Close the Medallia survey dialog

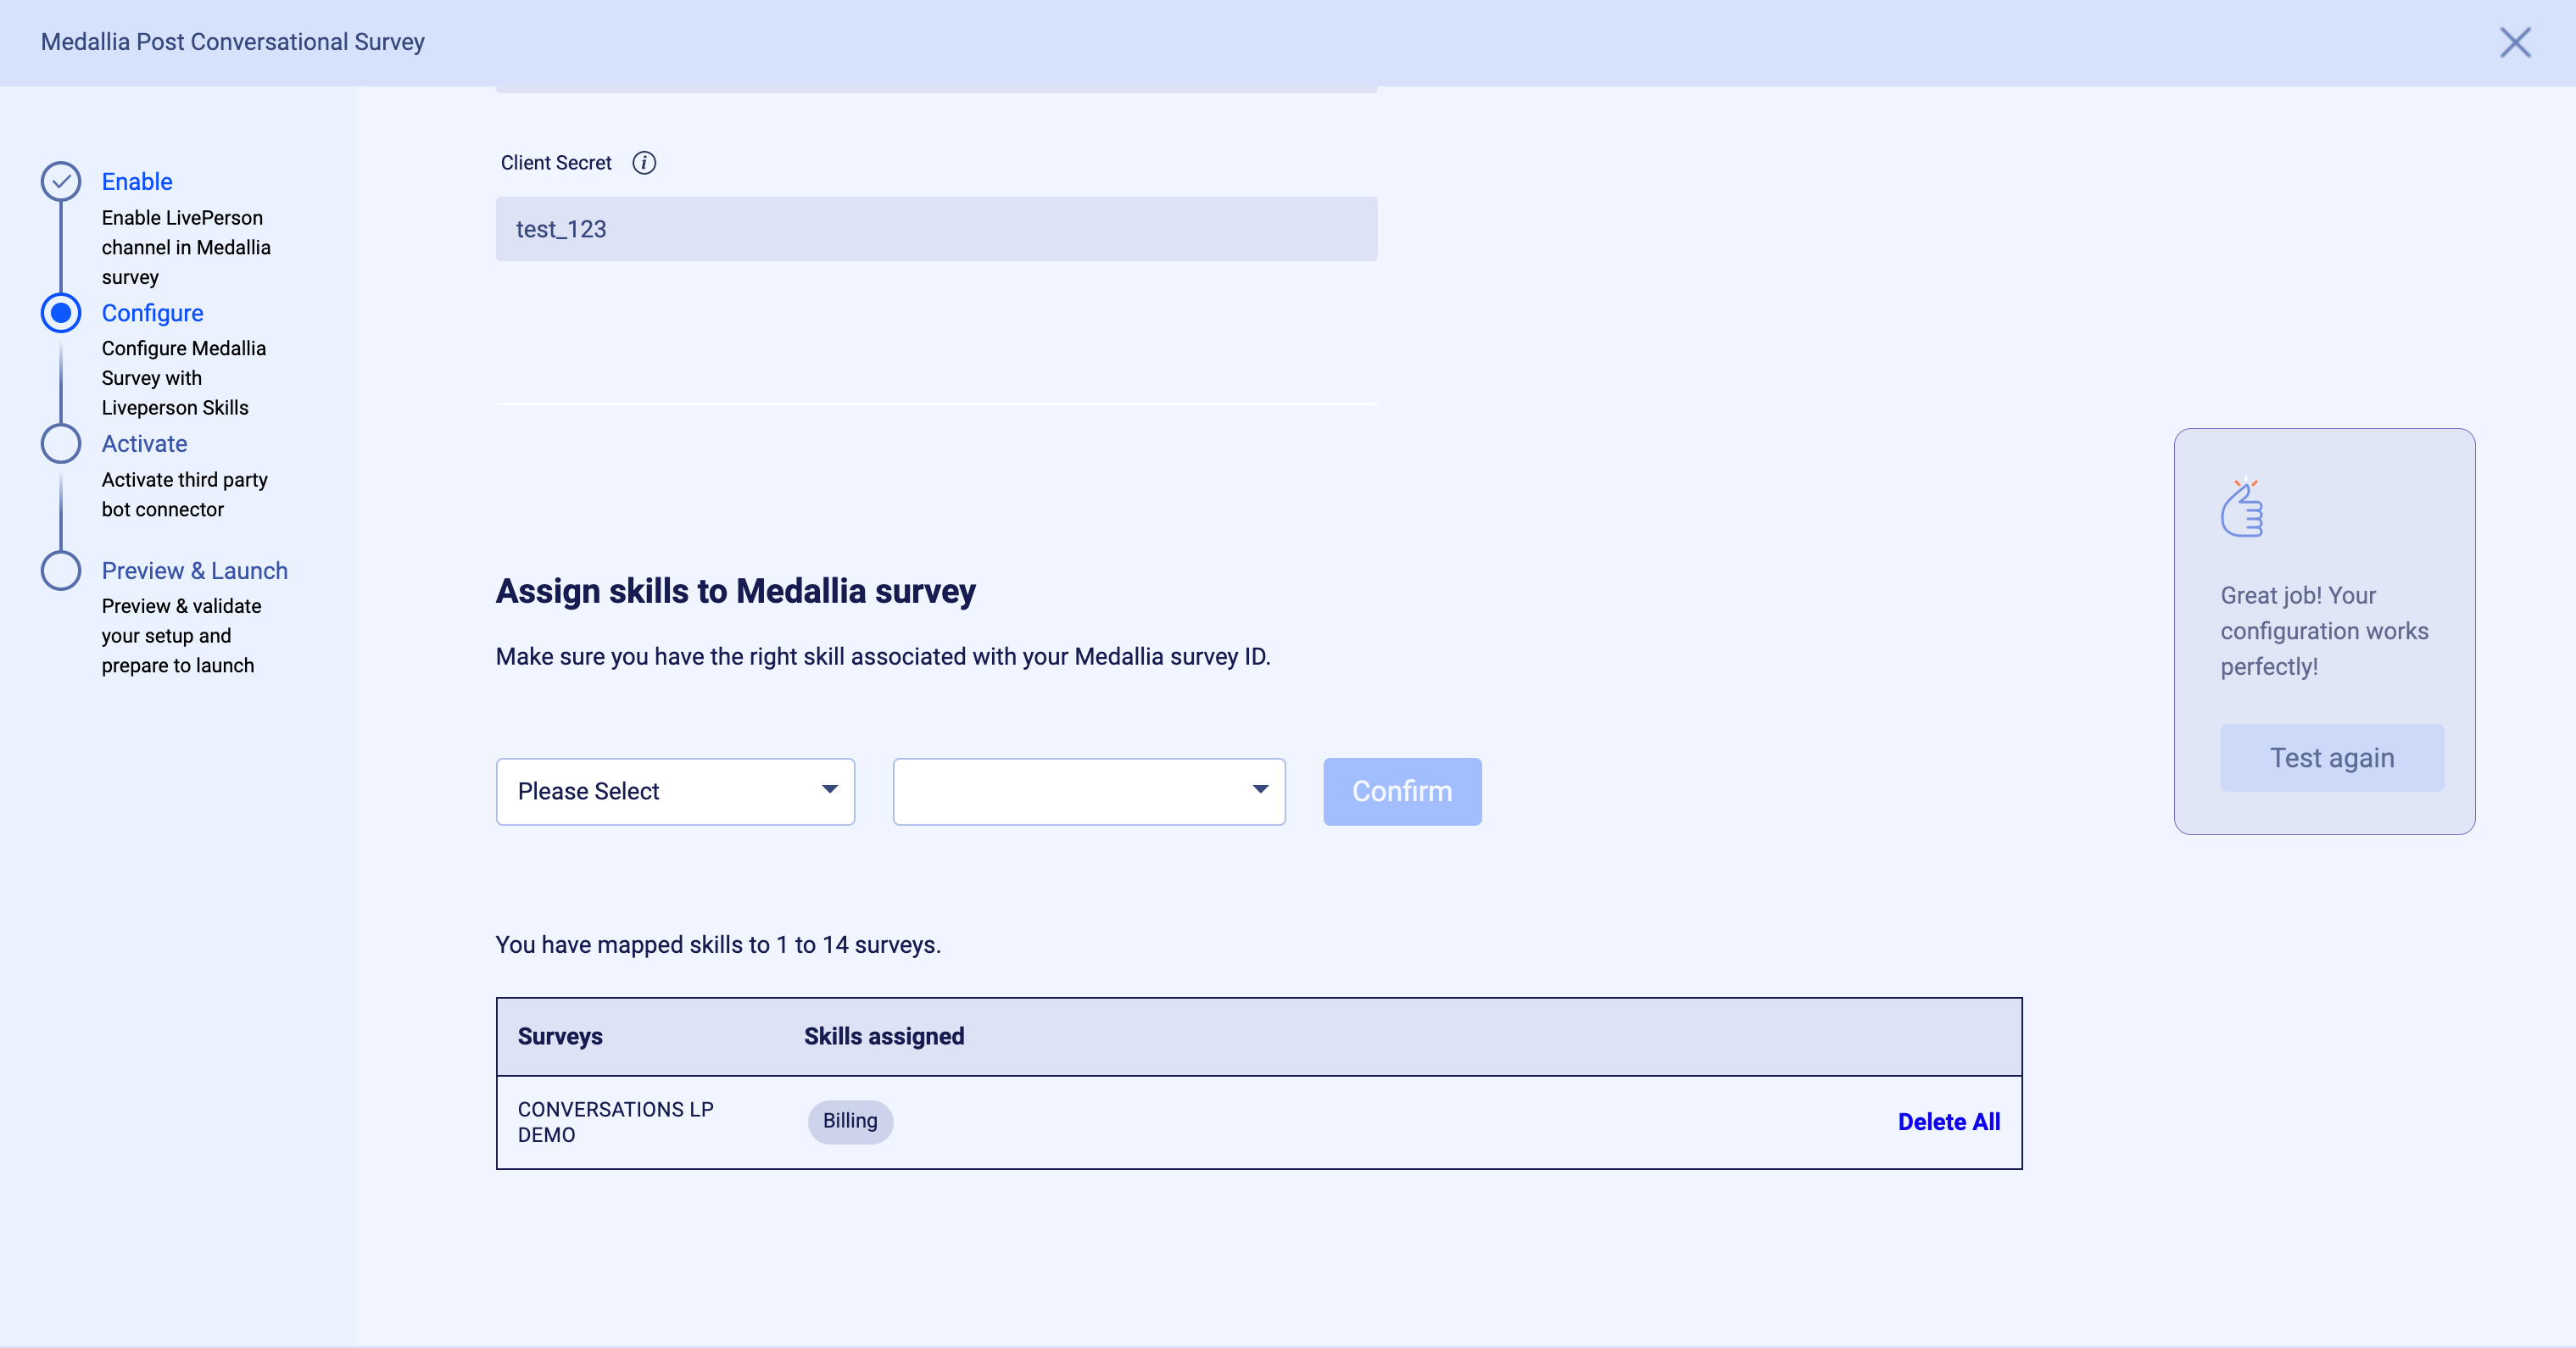[x=2515, y=42]
